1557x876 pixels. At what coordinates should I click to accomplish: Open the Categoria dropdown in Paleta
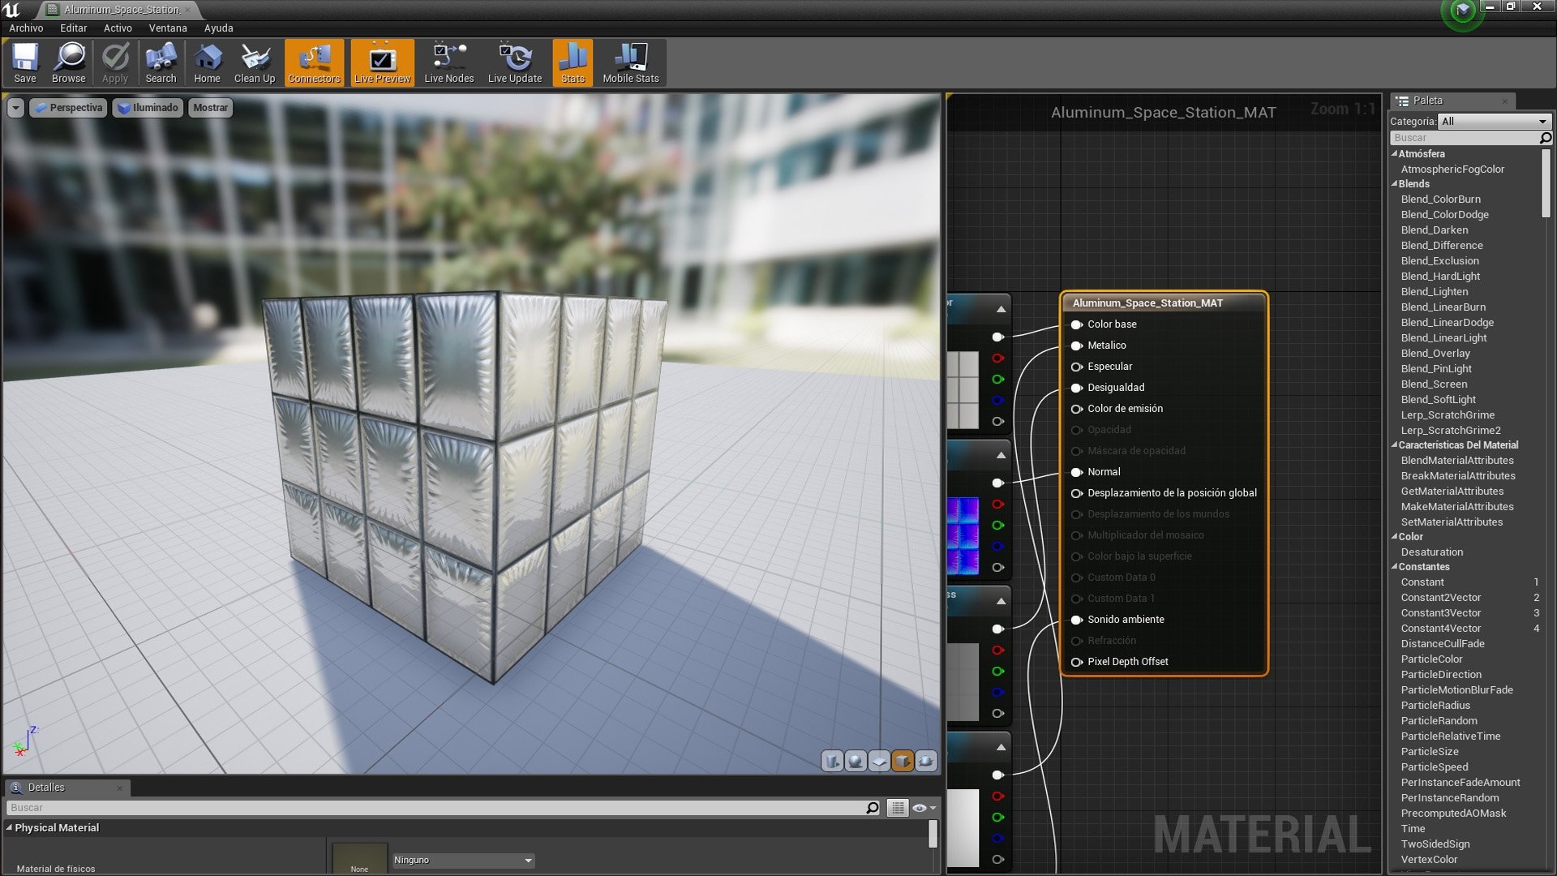point(1494,121)
